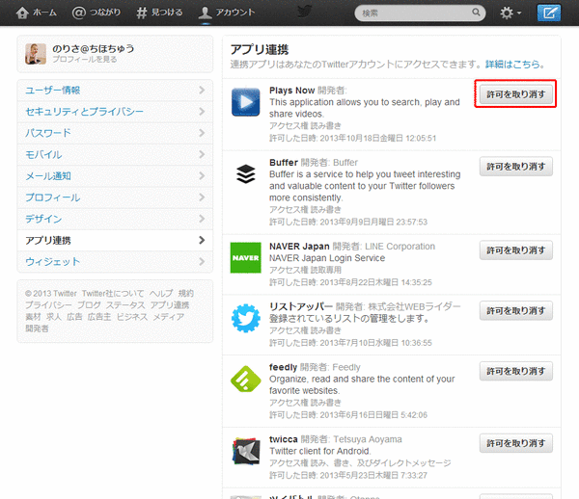Click the Twitter bird logo in top bar
579x499 pixels.
pyautogui.click(x=305, y=12)
